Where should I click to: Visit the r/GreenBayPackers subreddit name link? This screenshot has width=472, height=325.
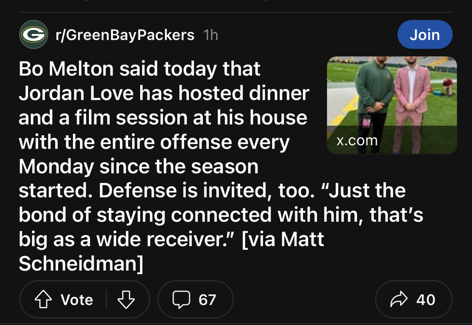tap(125, 35)
